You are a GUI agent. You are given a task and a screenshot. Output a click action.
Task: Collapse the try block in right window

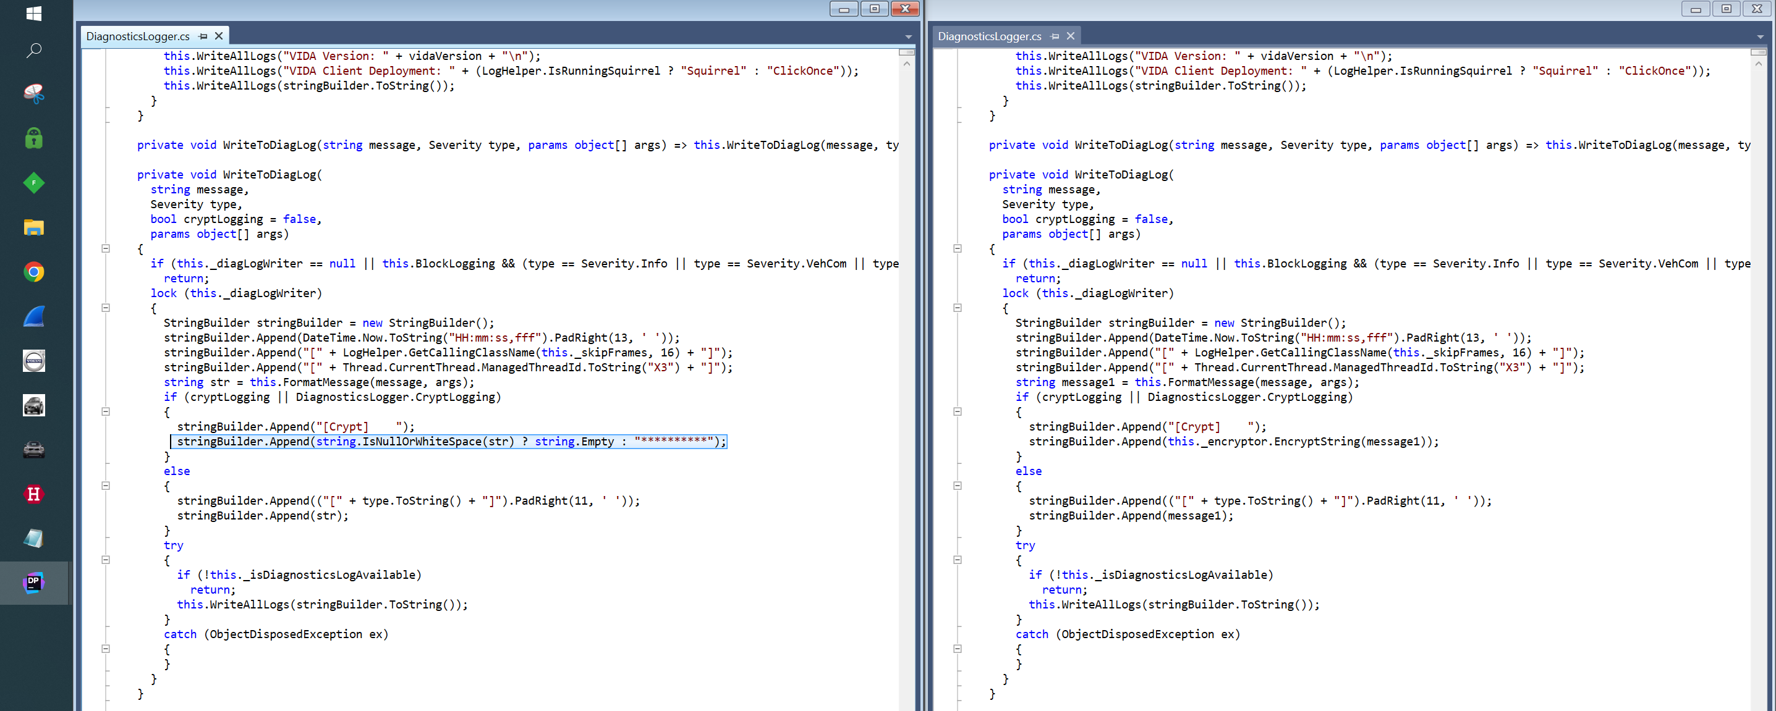(x=957, y=560)
